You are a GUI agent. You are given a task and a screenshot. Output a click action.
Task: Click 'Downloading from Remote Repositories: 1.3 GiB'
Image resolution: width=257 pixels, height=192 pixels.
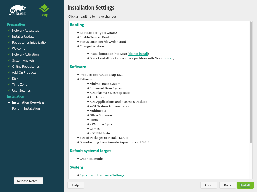point(114,142)
